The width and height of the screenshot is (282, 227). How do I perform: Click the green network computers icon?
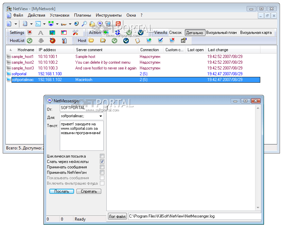coord(51,24)
